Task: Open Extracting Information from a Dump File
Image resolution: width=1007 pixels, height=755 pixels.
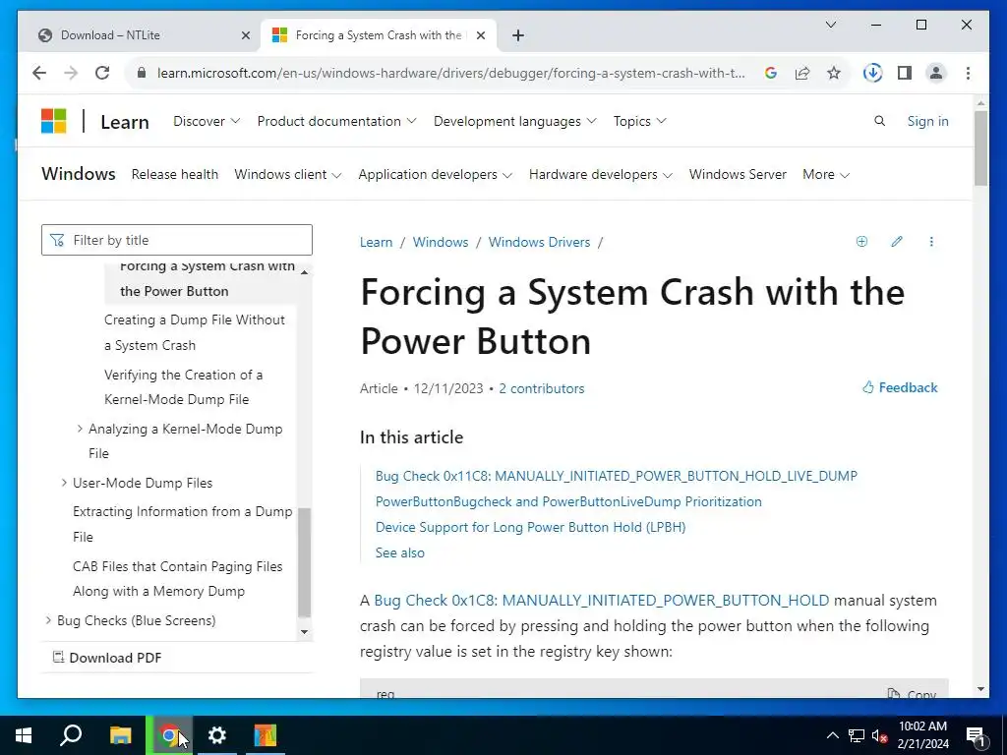Action: click(182, 524)
